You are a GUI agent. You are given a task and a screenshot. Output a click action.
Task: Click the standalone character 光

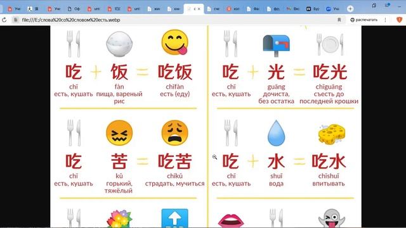coord(276,72)
